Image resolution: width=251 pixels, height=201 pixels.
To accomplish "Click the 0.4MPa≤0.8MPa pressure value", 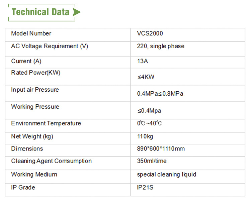I will (160, 94).
